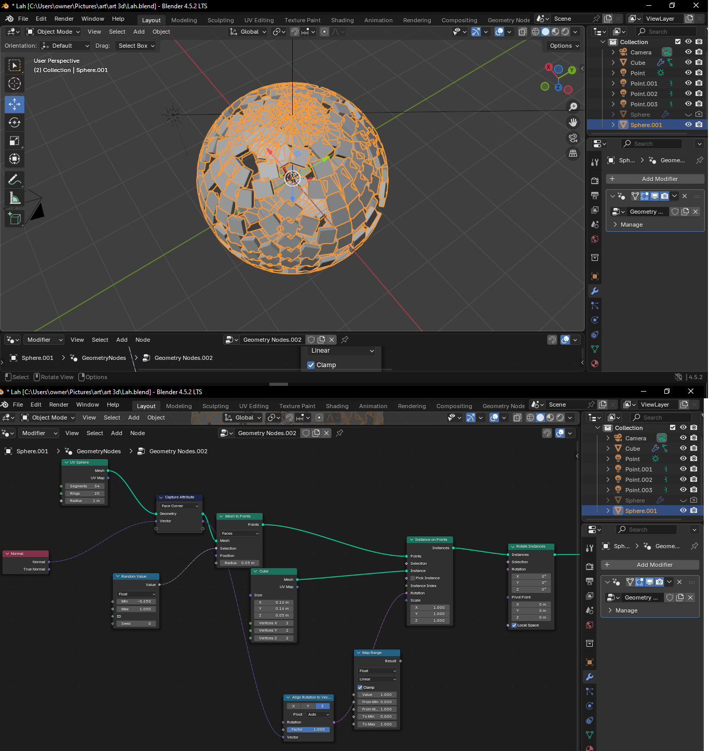The image size is (709, 751).
Task: Hide Camera with its eye icon in top window
Action: tap(688, 52)
